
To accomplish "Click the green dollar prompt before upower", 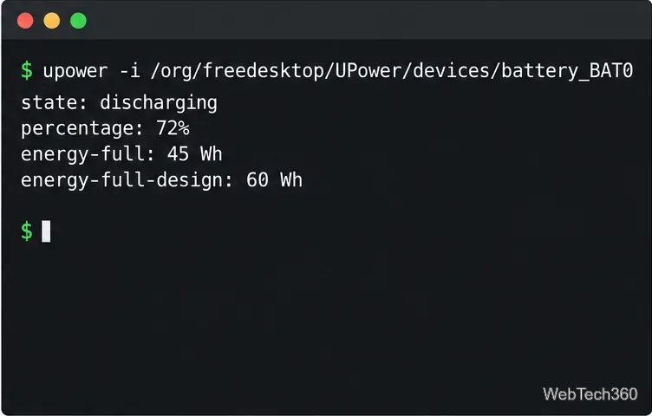I will tap(27, 71).
